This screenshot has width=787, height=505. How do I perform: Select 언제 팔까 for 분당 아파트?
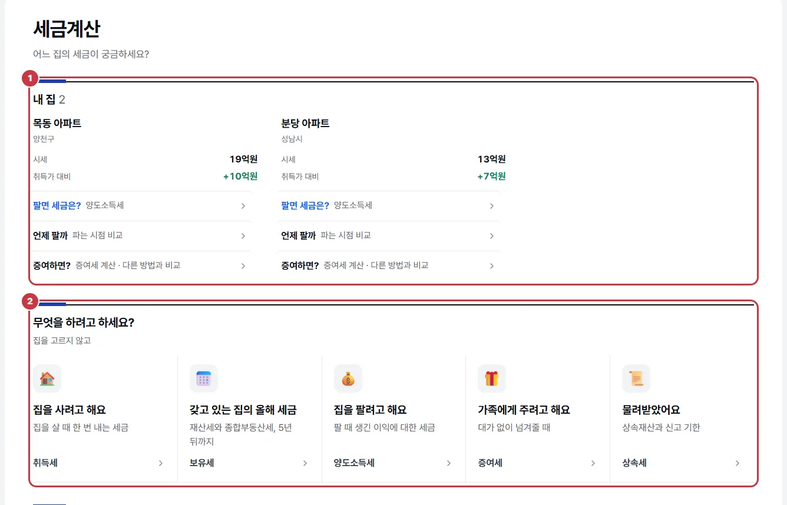pos(299,235)
